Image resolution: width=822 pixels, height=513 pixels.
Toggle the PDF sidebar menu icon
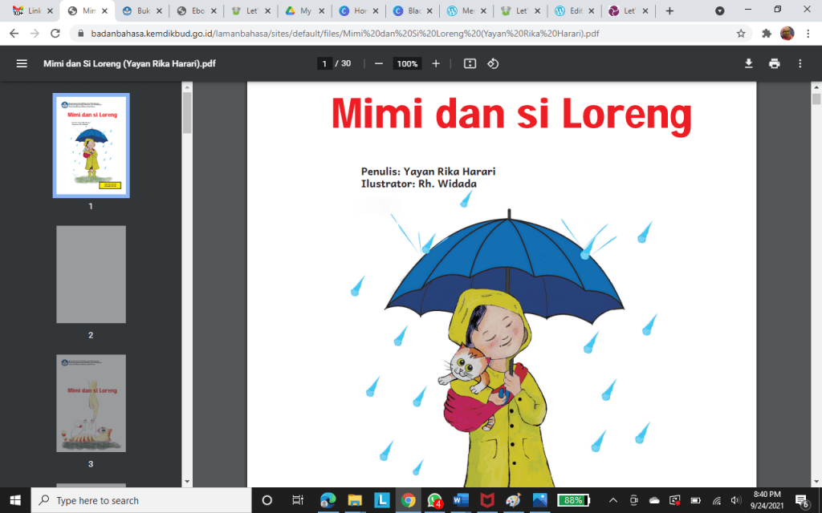22,63
